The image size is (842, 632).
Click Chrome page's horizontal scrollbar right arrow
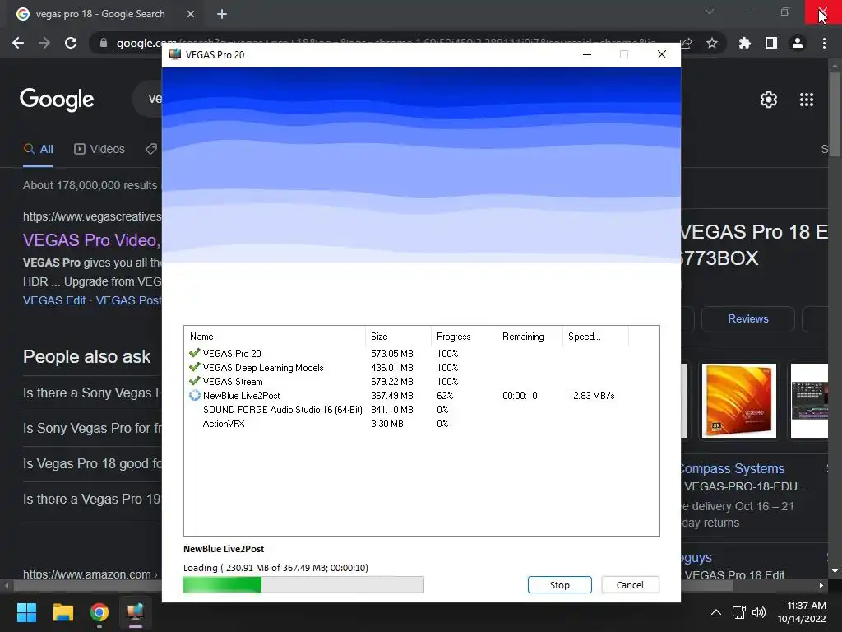[x=821, y=585]
